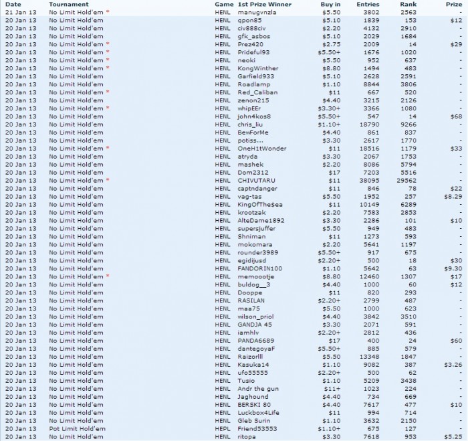
Task: Select winner name neoki
Action: (x=247, y=60)
